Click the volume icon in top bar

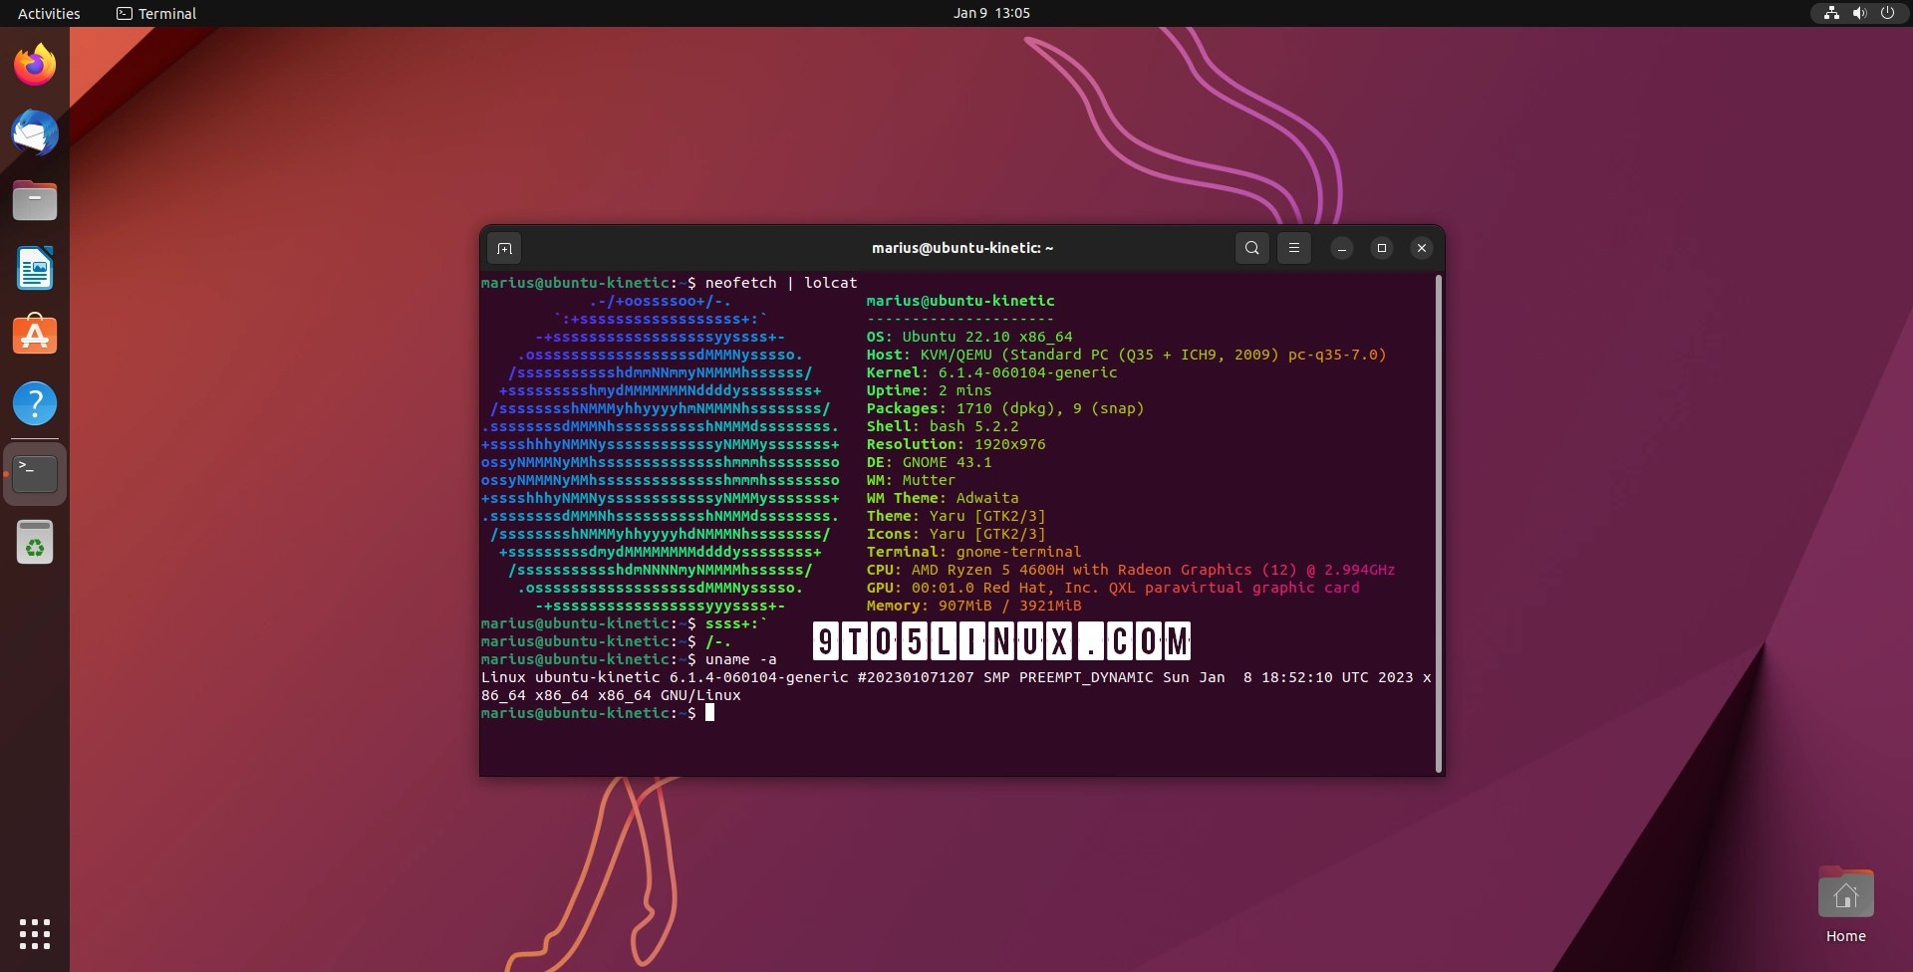[1859, 13]
